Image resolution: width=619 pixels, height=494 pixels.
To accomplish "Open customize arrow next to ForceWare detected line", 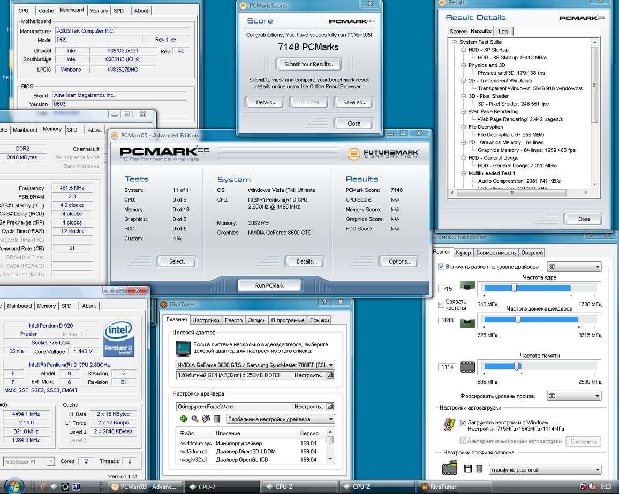I will [x=330, y=406].
